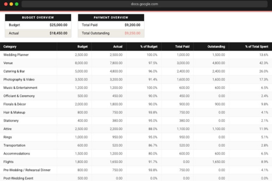272x181 pixels.
Task: Select the BUDGET OVERVIEW header
Action: tap(38, 18)
